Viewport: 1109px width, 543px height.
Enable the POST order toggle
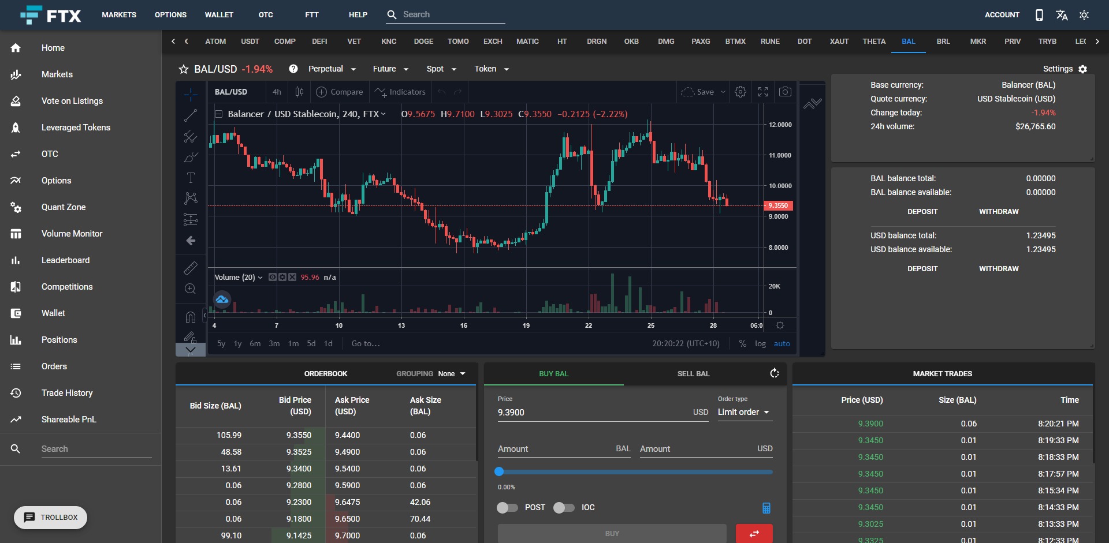pos(507,508)
